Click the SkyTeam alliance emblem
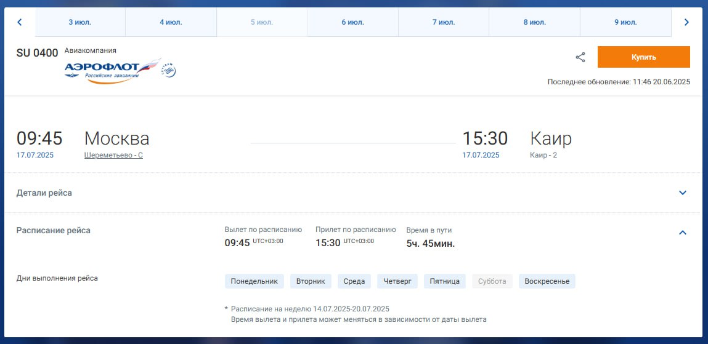 [x=169, y=71]
